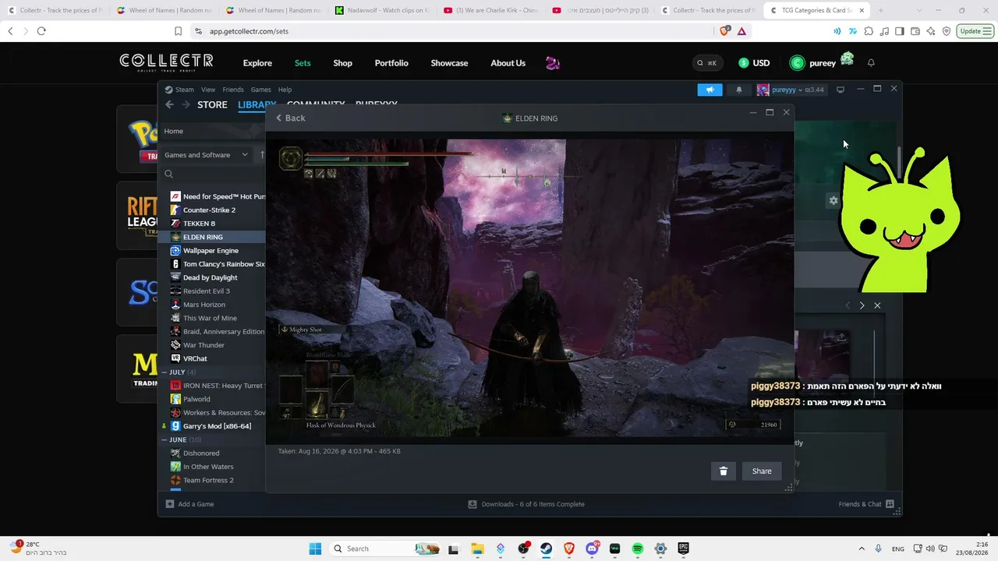This screenshot has height=561, width=998.
Task: Open Collectr notifications bell
Action: pos(871,63)
